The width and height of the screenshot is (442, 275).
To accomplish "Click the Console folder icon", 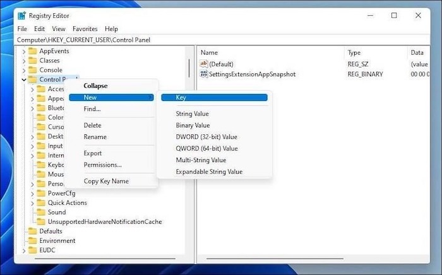I will [x=33, y=70].
